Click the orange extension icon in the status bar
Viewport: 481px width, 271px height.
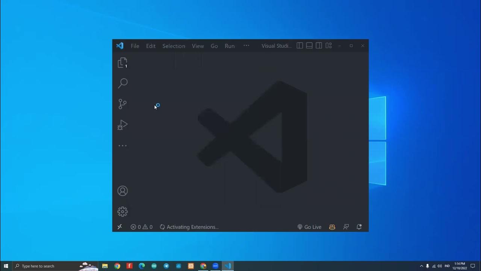tap(332, 227)
